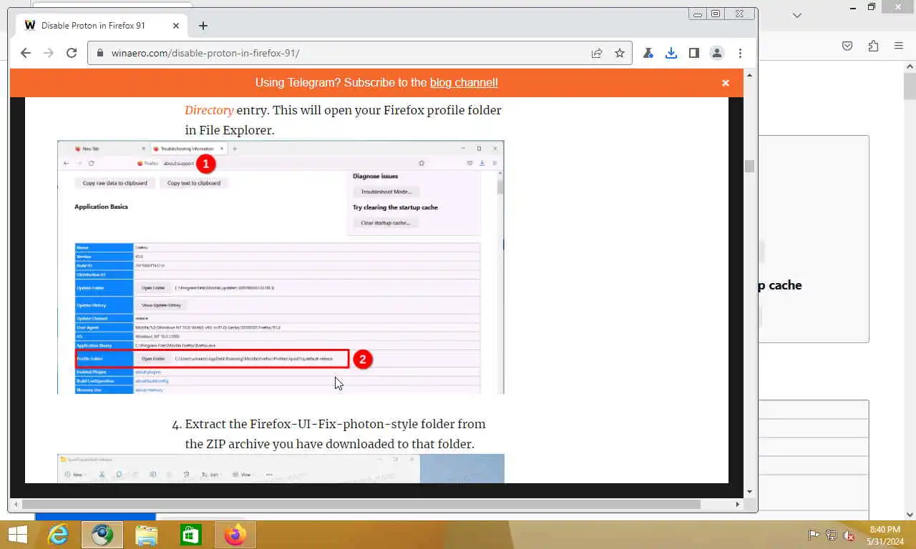Click Firefox window scrollbar down arrow

point(910,514)
